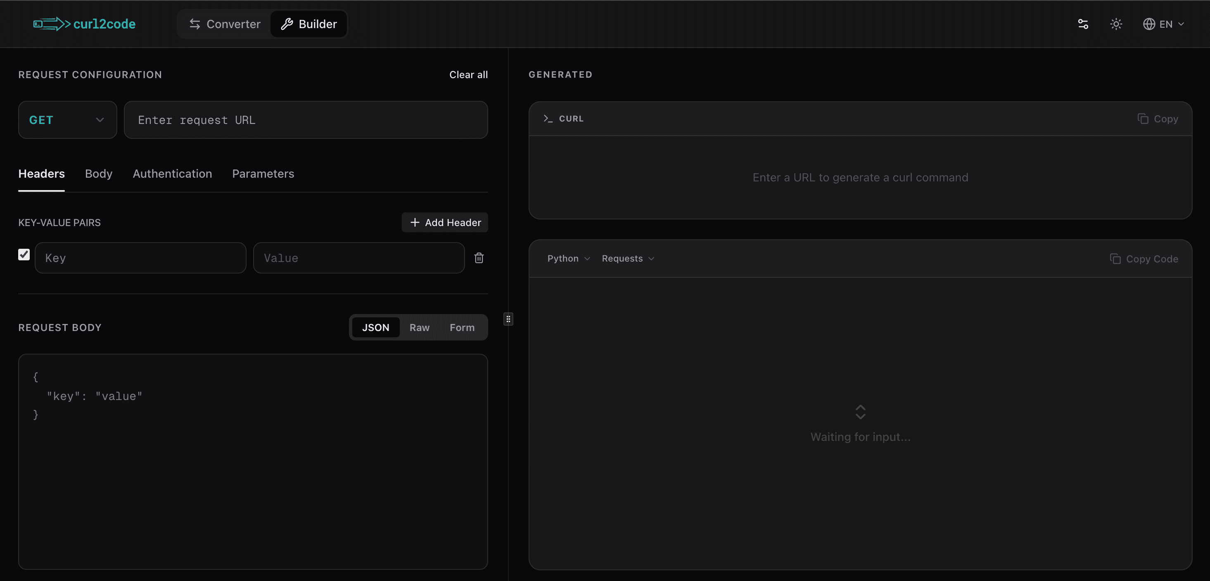This screenshot has width=1210, height=581.
Task: Open the GET method dropdown
Action: tap(67, 120)
